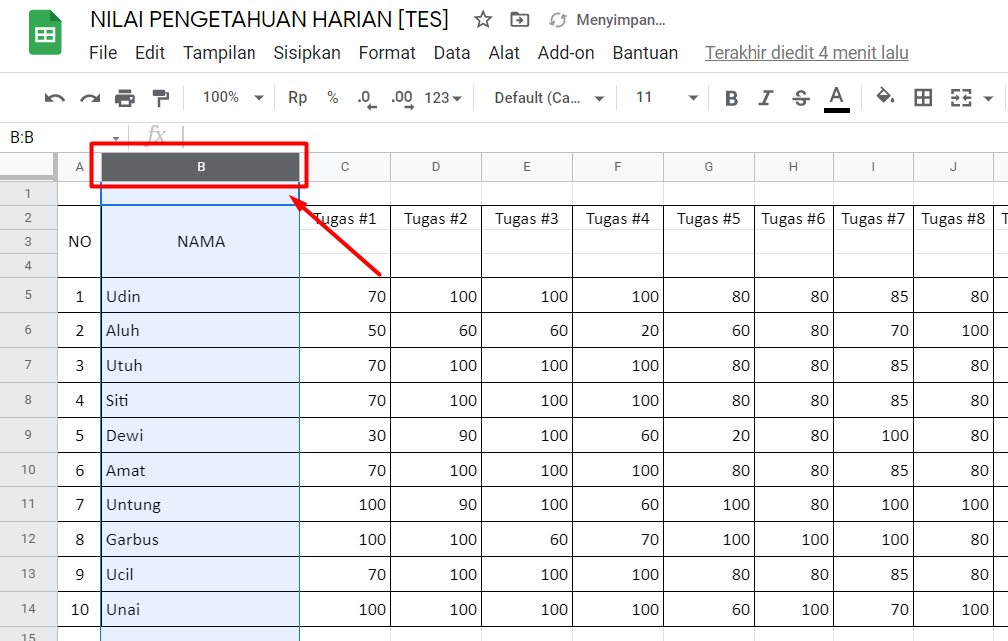Image resolution: width=1008 pixels, height=641 pixels.
Task: Click the NAMA header cell
Action: [x=201, y=242]
